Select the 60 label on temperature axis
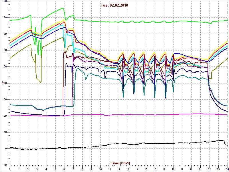Image resolution: width=229 pixels, height=172 pixels. [5, 50]
